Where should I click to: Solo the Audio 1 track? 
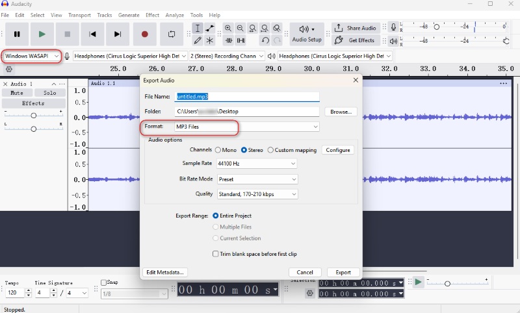coord(50,93)
